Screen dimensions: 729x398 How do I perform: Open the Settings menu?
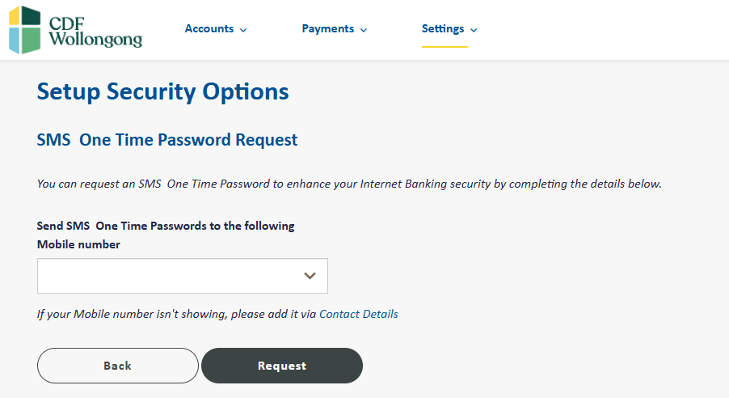449,29
